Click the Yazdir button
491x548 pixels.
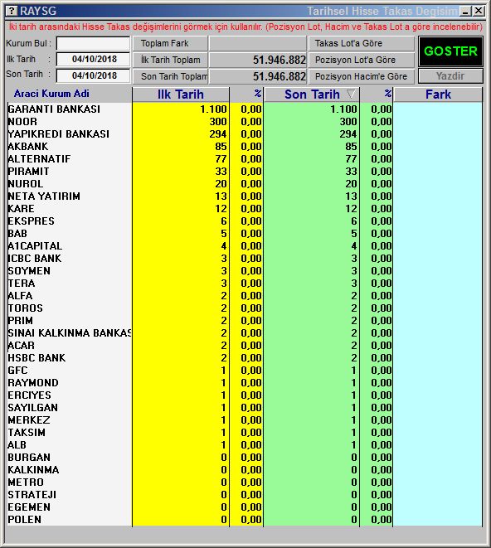(x=450, y=75)
